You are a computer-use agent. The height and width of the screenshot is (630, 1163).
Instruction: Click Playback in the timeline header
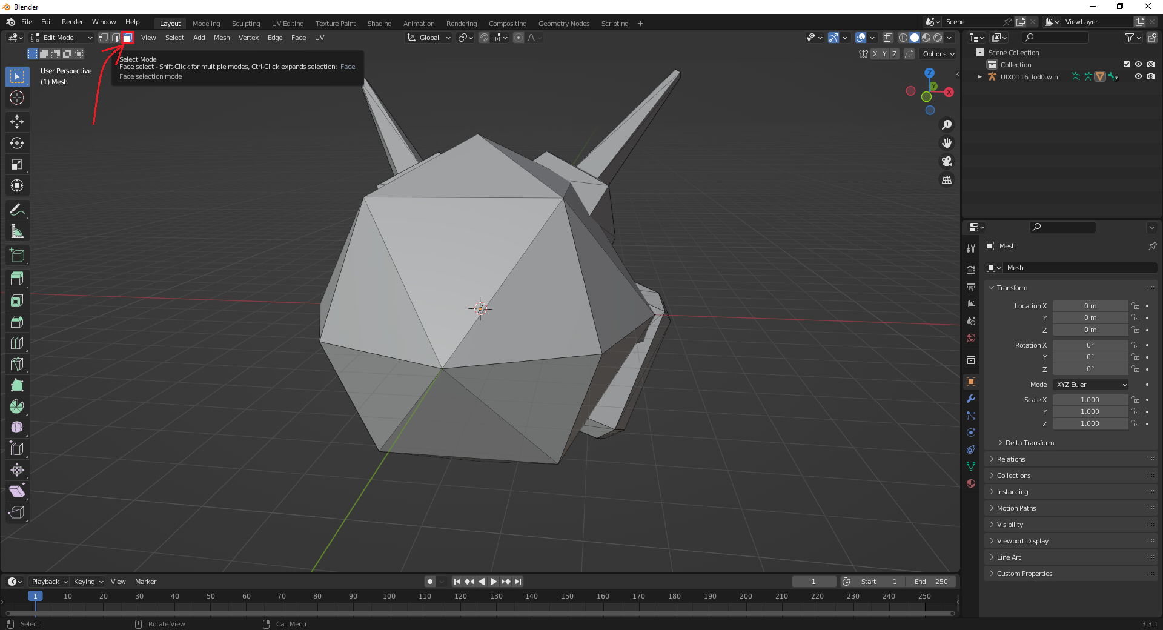tap(50, 582)
